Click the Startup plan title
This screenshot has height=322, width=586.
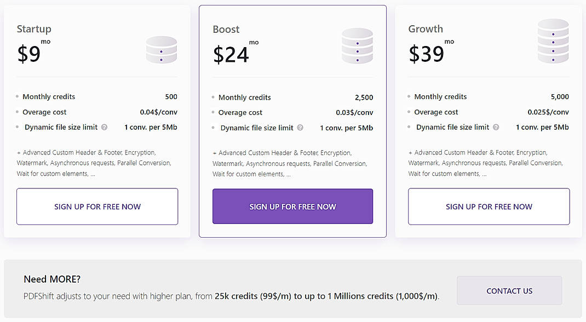click(34, 29)
